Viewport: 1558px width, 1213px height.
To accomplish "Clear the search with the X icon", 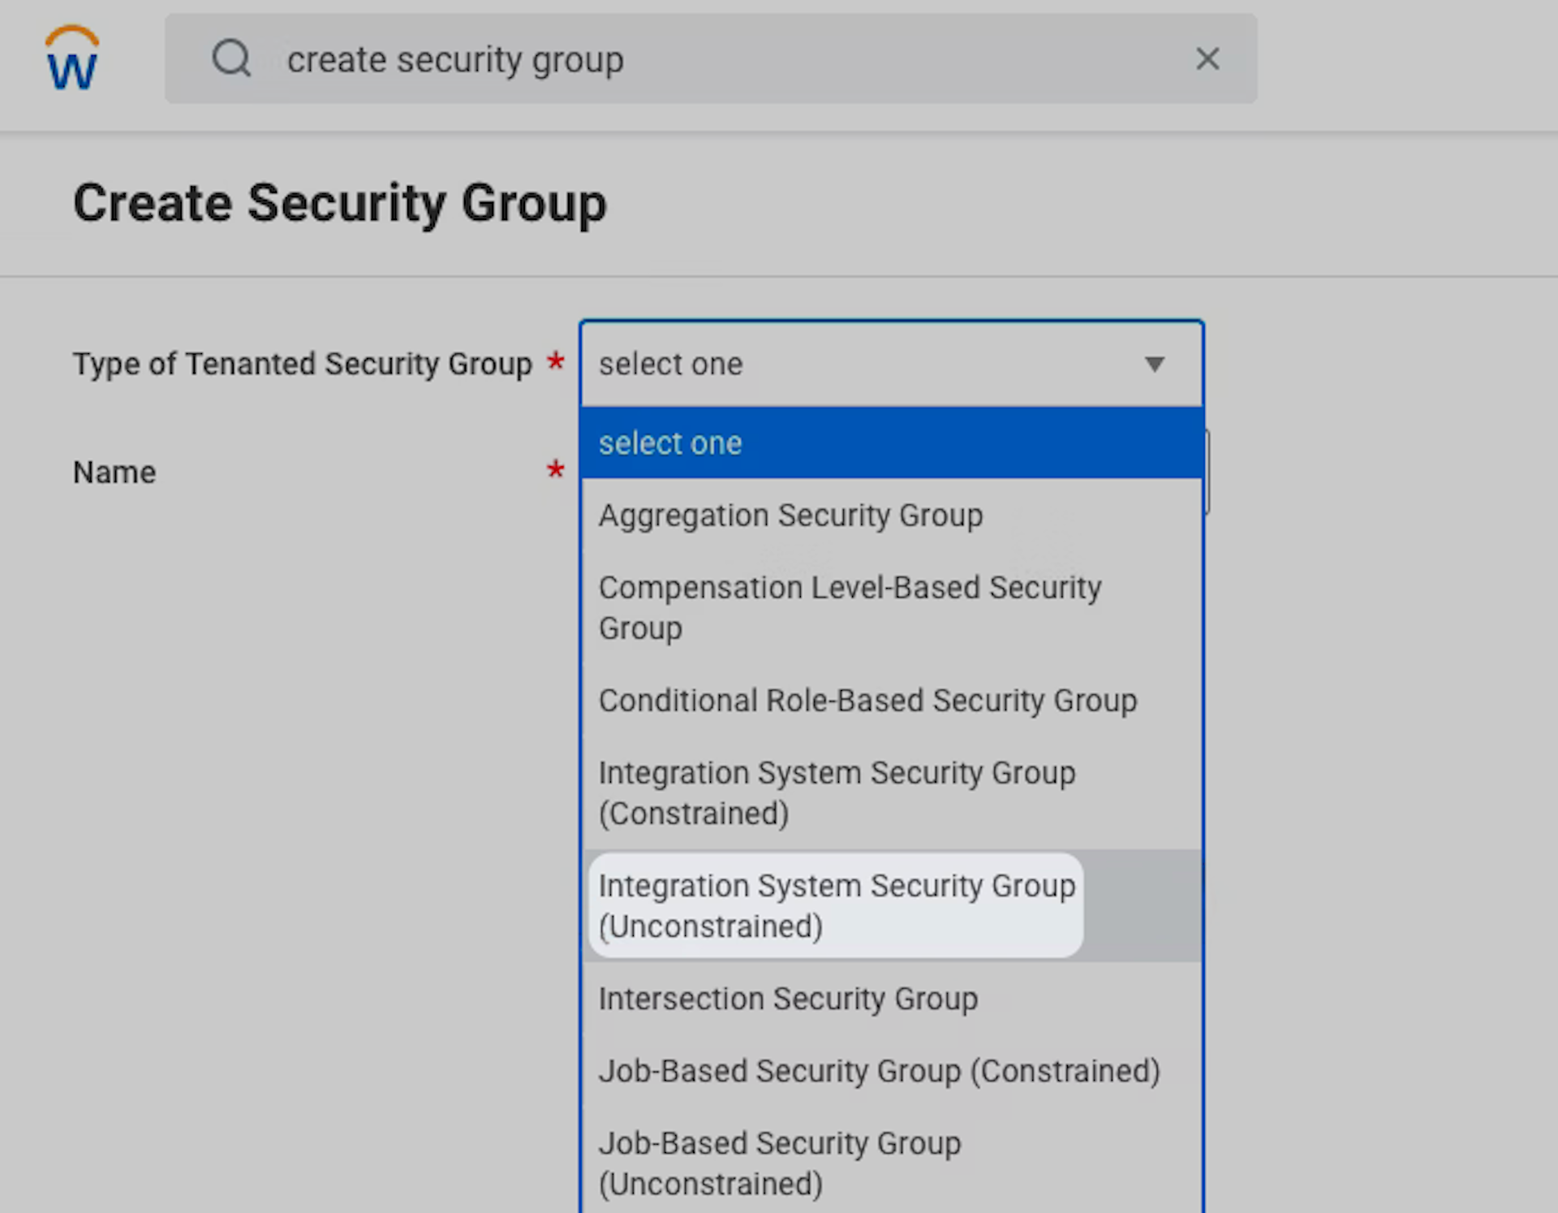I will coord(1207,58).
